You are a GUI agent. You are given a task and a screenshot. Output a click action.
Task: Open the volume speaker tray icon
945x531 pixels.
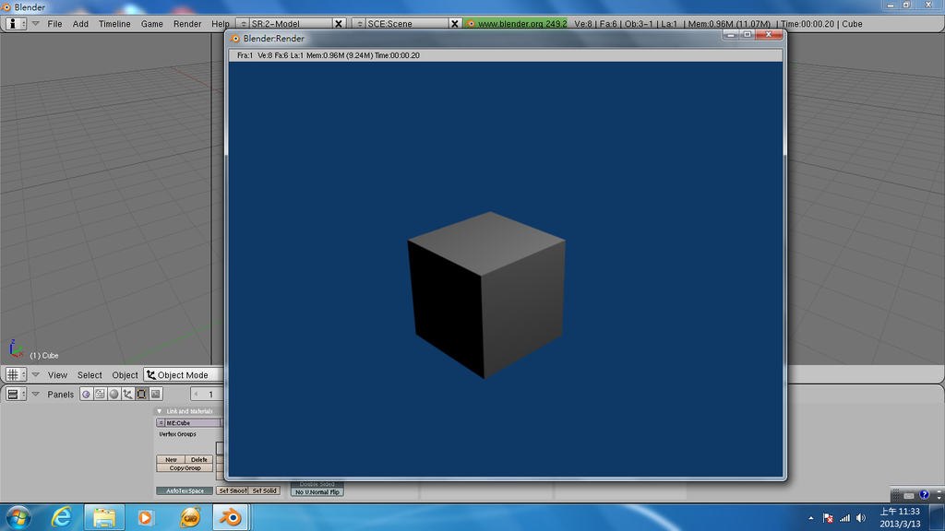tap(861, 518)
